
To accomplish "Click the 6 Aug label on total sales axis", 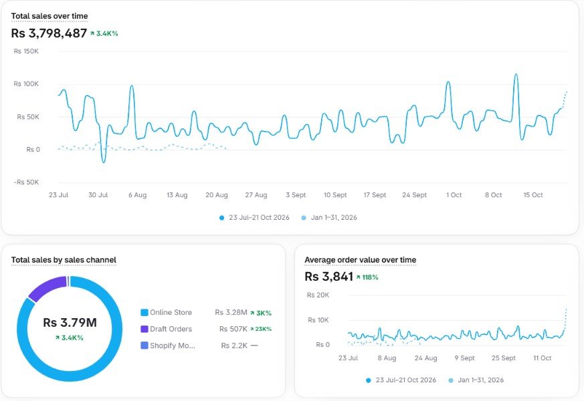I will (x=137, y=195).
